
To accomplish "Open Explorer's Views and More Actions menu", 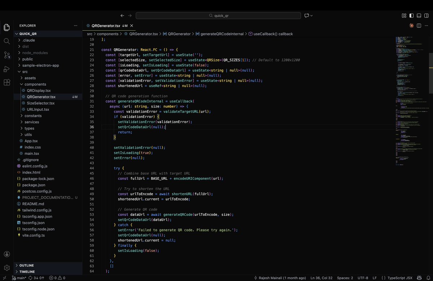I will [x=75, y=25].
